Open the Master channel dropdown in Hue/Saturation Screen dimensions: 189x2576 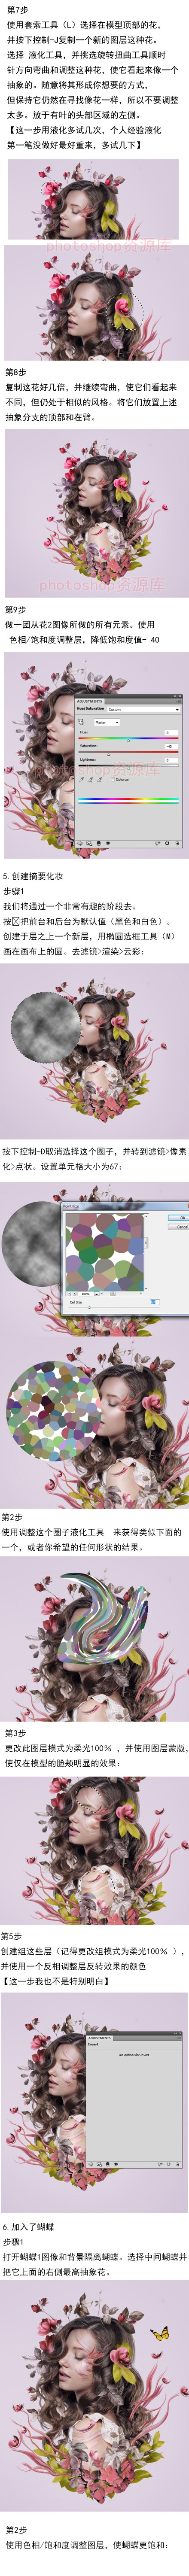click(x=106, y=722)
